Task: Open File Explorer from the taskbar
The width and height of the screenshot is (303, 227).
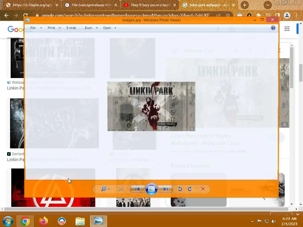Action: pos(80,221)
